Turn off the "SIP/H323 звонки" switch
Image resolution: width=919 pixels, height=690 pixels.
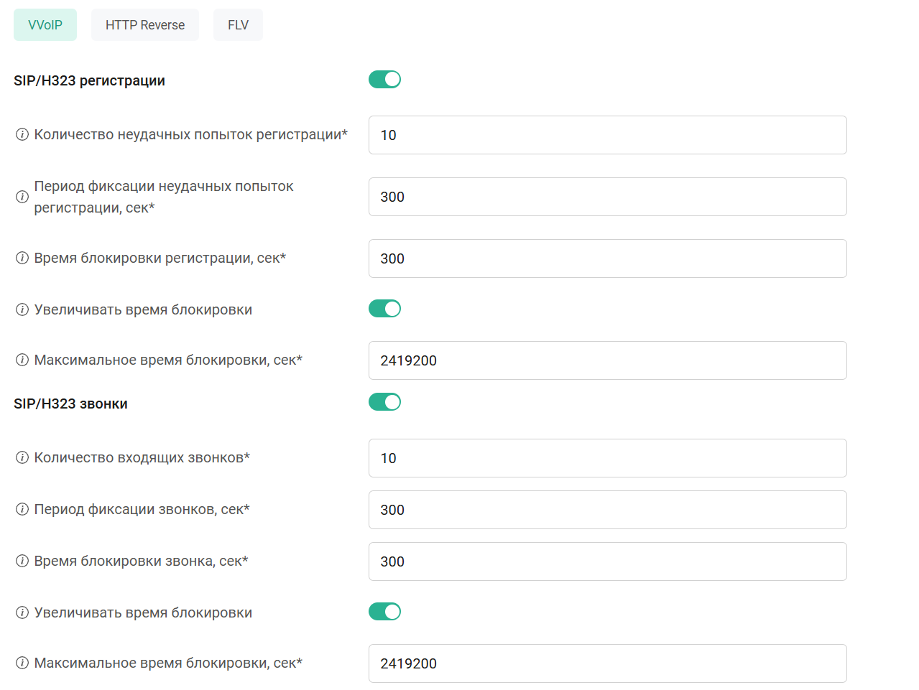tap(384, 402)
